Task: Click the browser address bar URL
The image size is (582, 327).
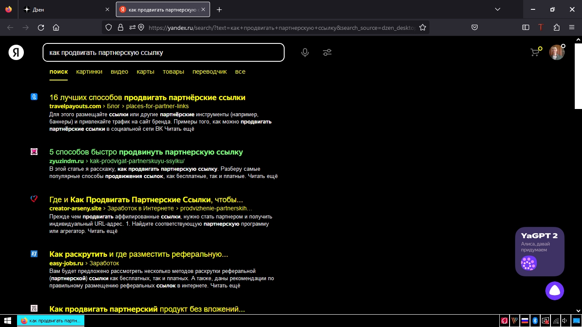Action: 282,27
